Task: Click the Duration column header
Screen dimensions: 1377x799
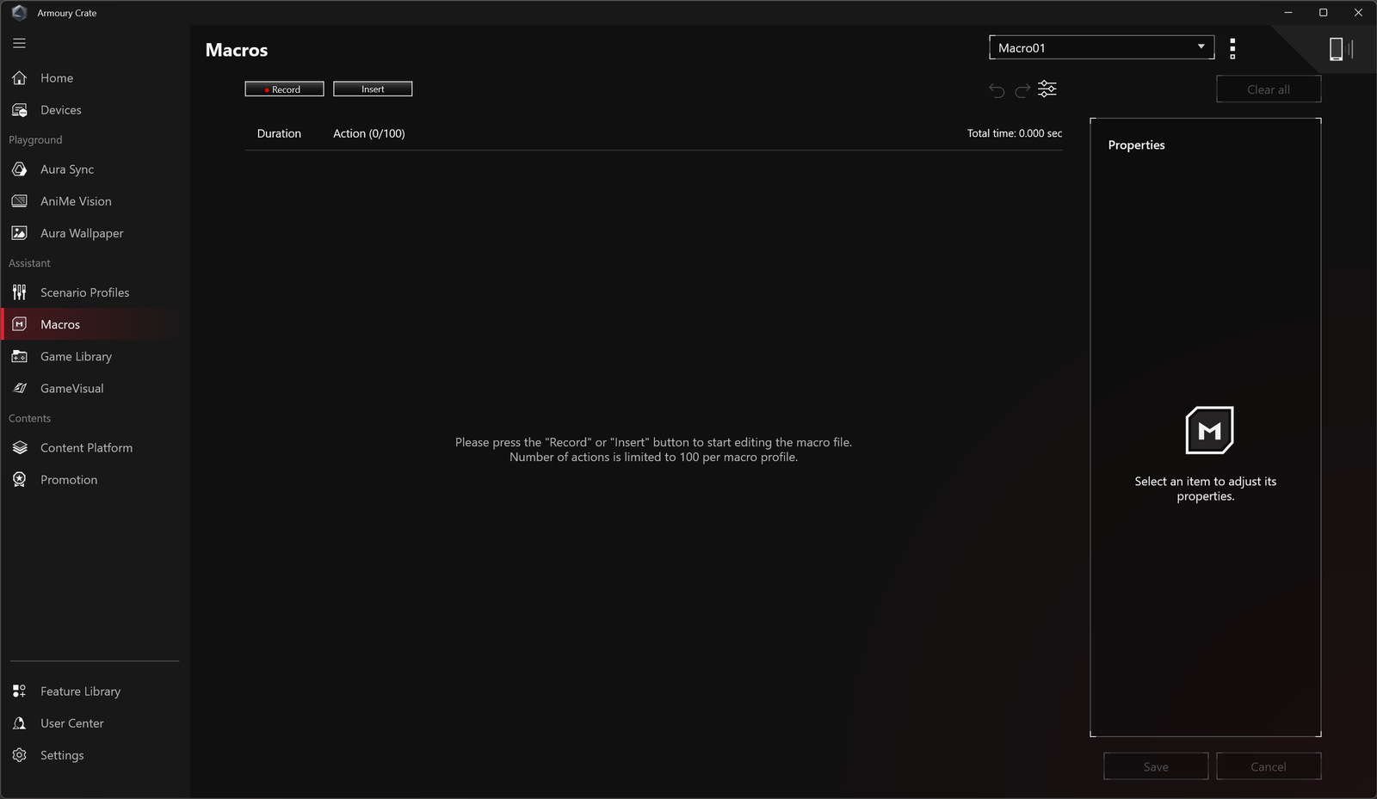Action: point(279,133)
